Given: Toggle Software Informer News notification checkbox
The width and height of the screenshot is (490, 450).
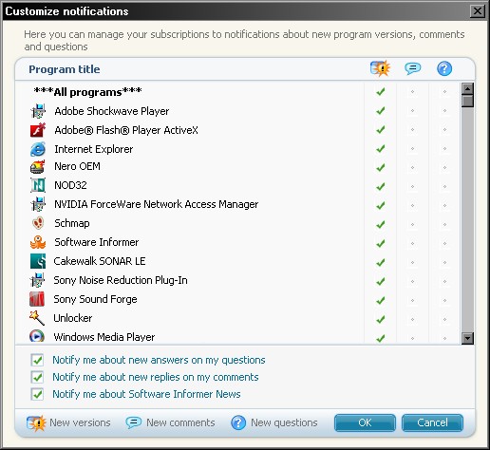Looking at the screenshot, I should [x=37, y=394].
